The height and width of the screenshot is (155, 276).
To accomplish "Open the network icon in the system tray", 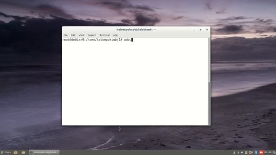I will pyautogui.click(x=238, y=152).
